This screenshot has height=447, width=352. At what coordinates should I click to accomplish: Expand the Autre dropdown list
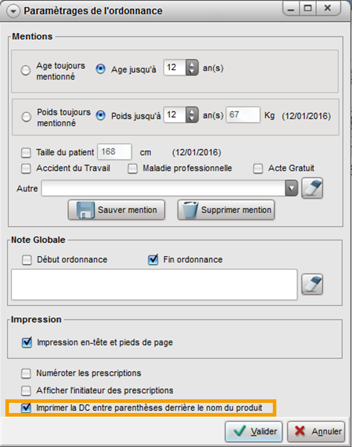tap(291, 188)
